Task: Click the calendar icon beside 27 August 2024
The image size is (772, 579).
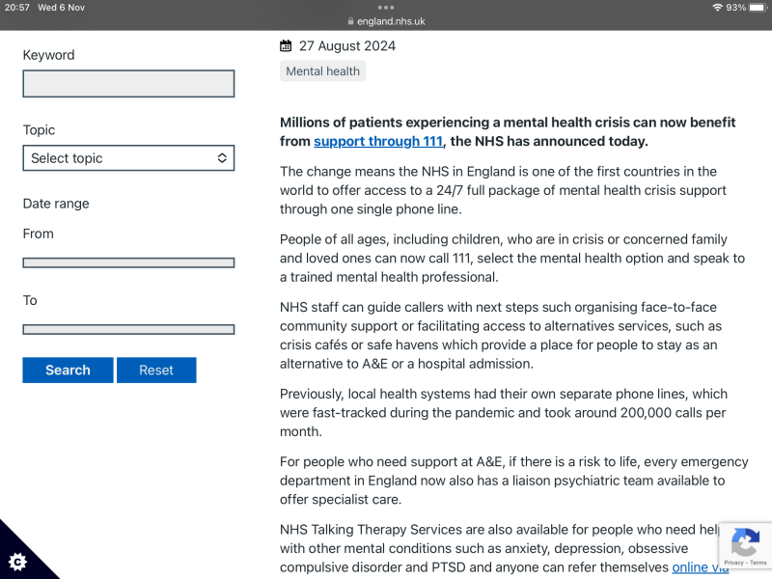Action: (286, 45)
